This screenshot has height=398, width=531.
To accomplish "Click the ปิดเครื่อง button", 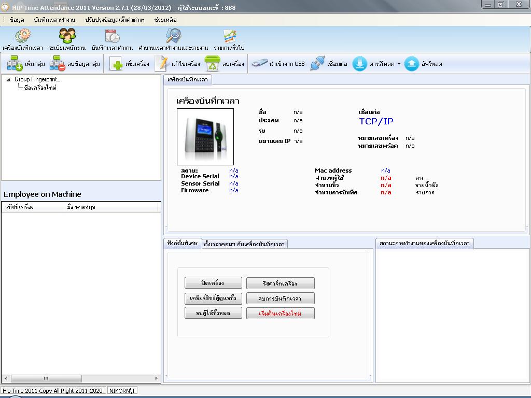I will pyautogui.click(x=213, y=283).
